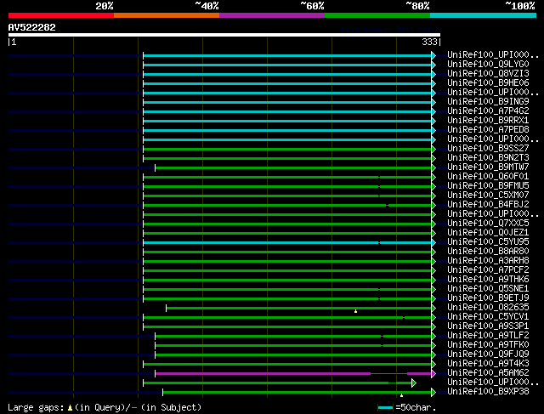Click the red 20% identity legend segment
Image resolution: width=544 pixels, height=414 pixels.
click(x=60, y=14)
